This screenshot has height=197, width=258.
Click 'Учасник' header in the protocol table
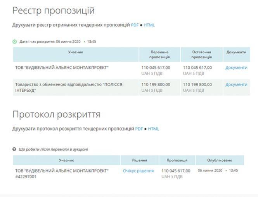66,160
